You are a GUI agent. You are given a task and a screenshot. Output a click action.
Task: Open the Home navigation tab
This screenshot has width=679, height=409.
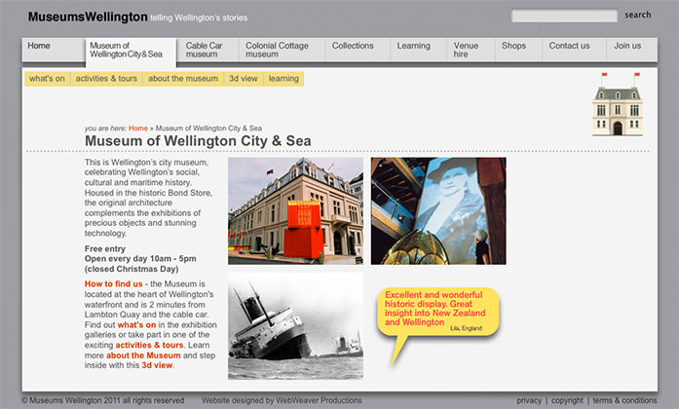pyautogui.click(x=53, y=50)
